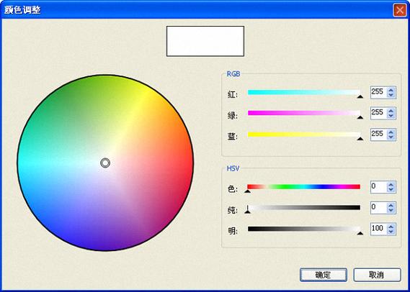Increase the hue (色) value with up arrow
410x292 pixels.
[x=391, y=184]
